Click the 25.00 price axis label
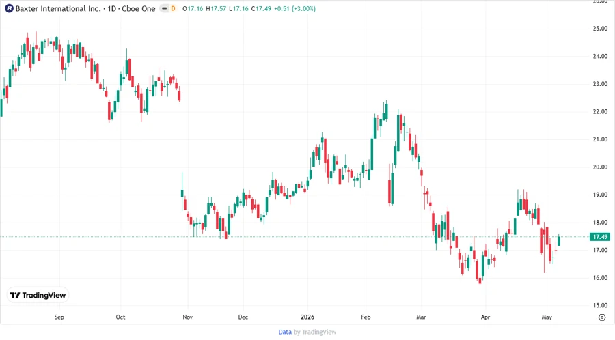Viewport: 615px width, 340px height. click(600, 29)
